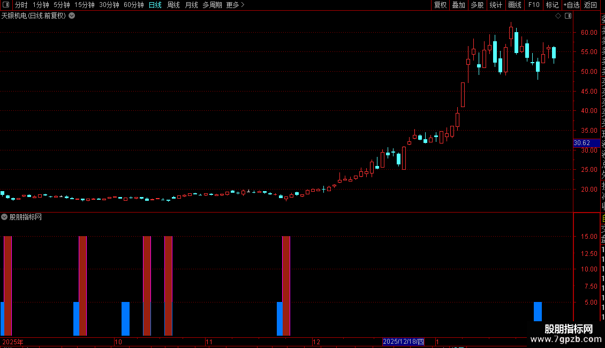Viewport: 605px width, 348px height.
Task: Click the 15.00 indicator axis label
Action: [589, 237]
